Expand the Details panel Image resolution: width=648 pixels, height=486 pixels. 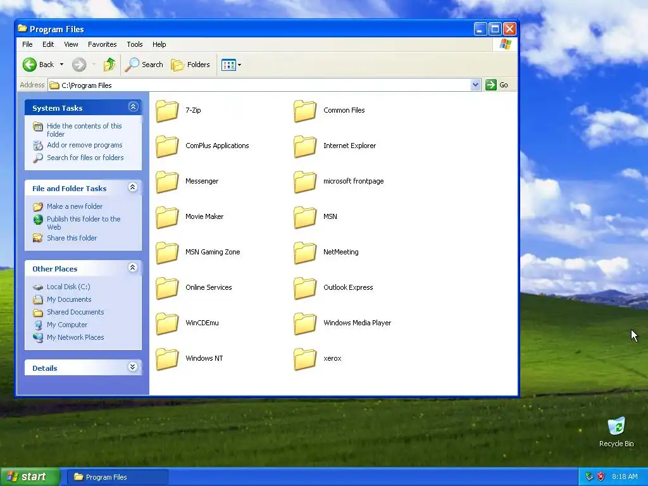(133, 367)
